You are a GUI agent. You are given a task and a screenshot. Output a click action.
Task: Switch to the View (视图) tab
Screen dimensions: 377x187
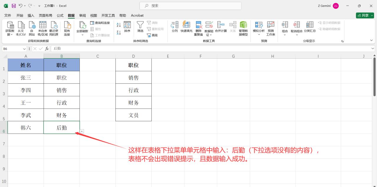click(x=94, y=16)
